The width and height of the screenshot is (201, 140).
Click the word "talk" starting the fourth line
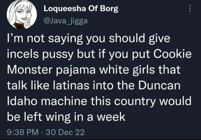point(17,85)
